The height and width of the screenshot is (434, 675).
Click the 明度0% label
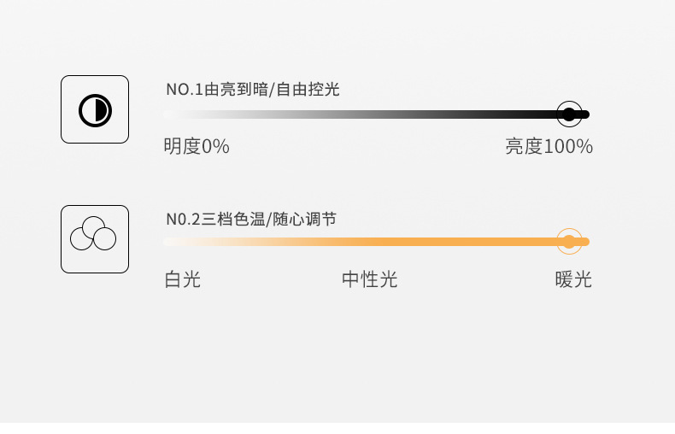click(x=197, y=147)
